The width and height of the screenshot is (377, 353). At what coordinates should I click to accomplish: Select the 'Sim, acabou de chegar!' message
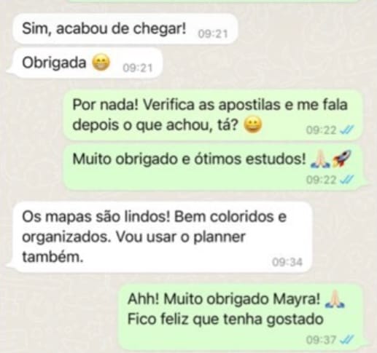click(125, 29)
